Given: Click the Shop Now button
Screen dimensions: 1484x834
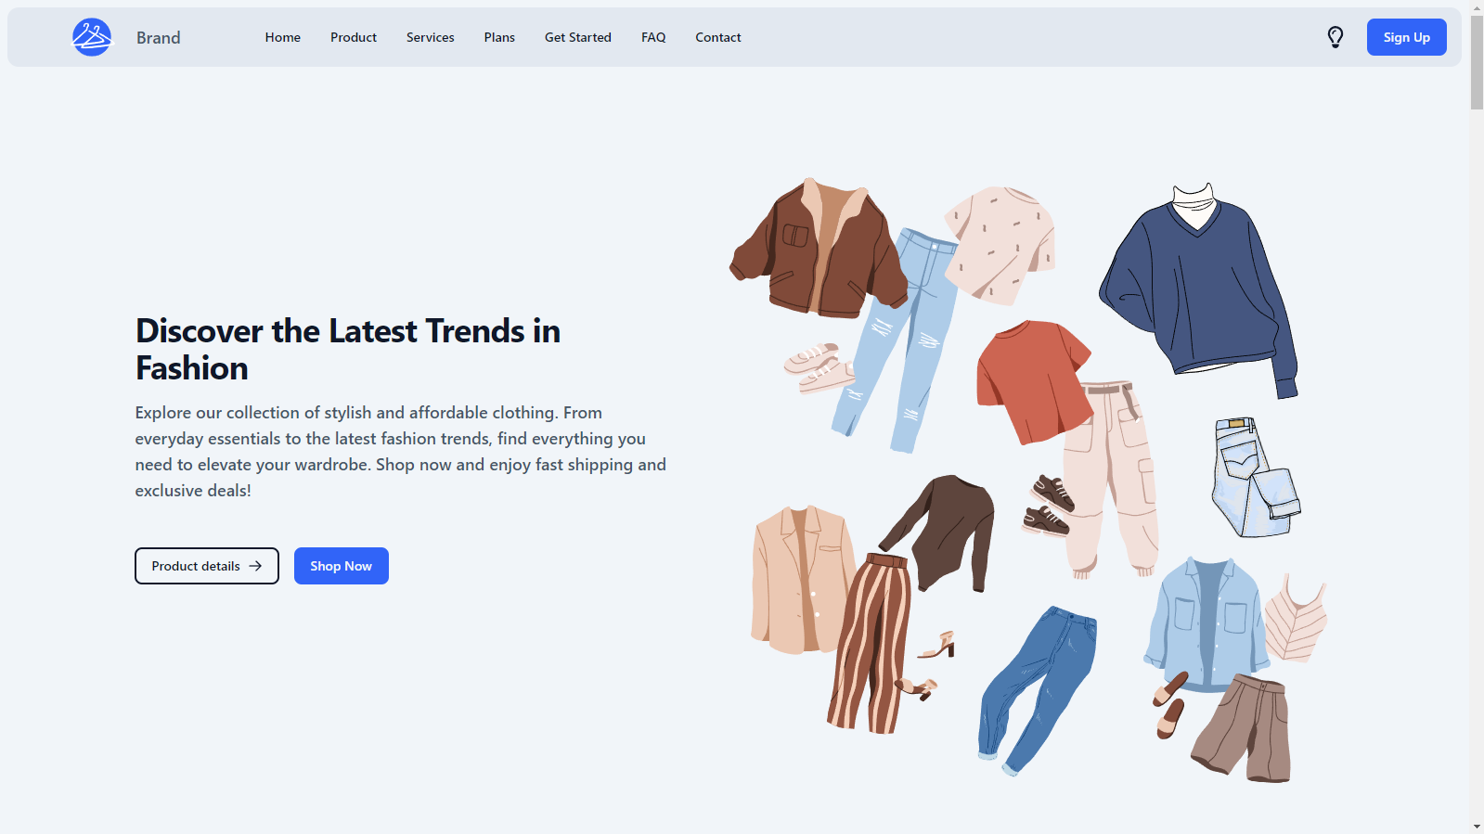Looking at the screenshot, I should pyautogui.click(x=341, y=566).
